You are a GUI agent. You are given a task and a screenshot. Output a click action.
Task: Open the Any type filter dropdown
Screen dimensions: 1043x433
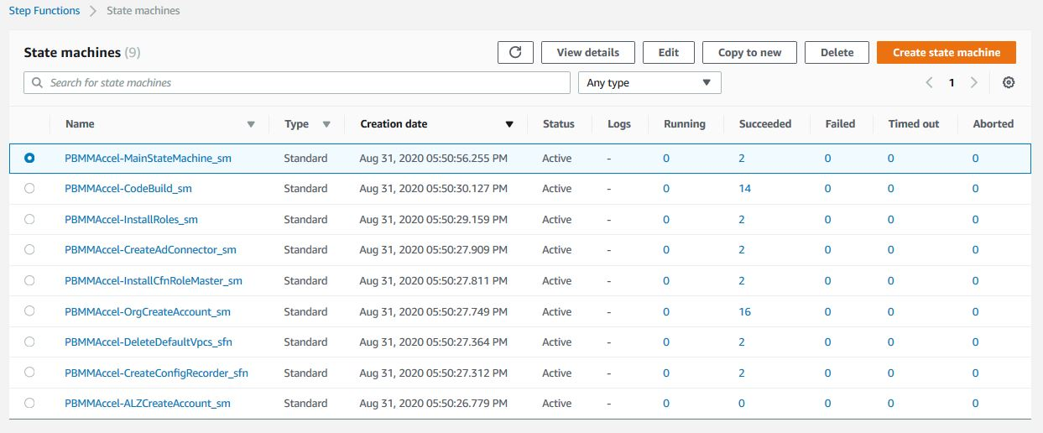click(x=649, y=83)
